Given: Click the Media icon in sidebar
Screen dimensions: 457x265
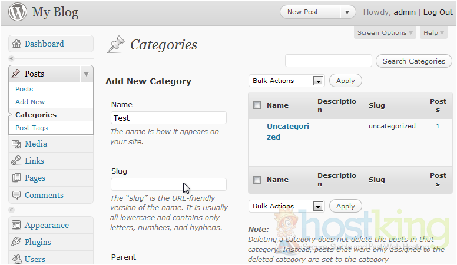Looking at the screenshot, I should (16, 144).
